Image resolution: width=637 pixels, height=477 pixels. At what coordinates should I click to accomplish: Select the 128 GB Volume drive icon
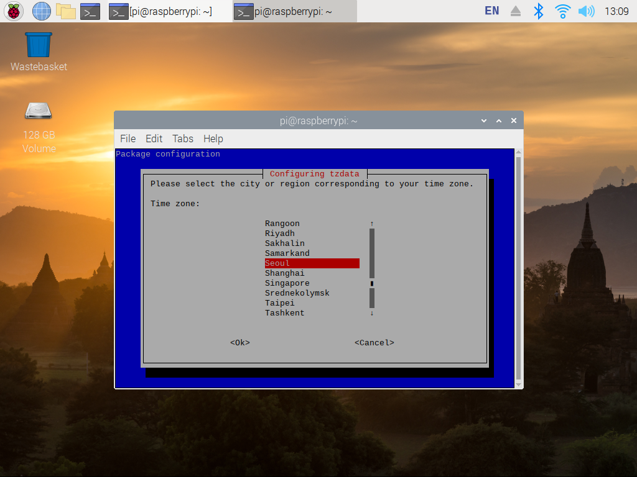click(39, 127)
